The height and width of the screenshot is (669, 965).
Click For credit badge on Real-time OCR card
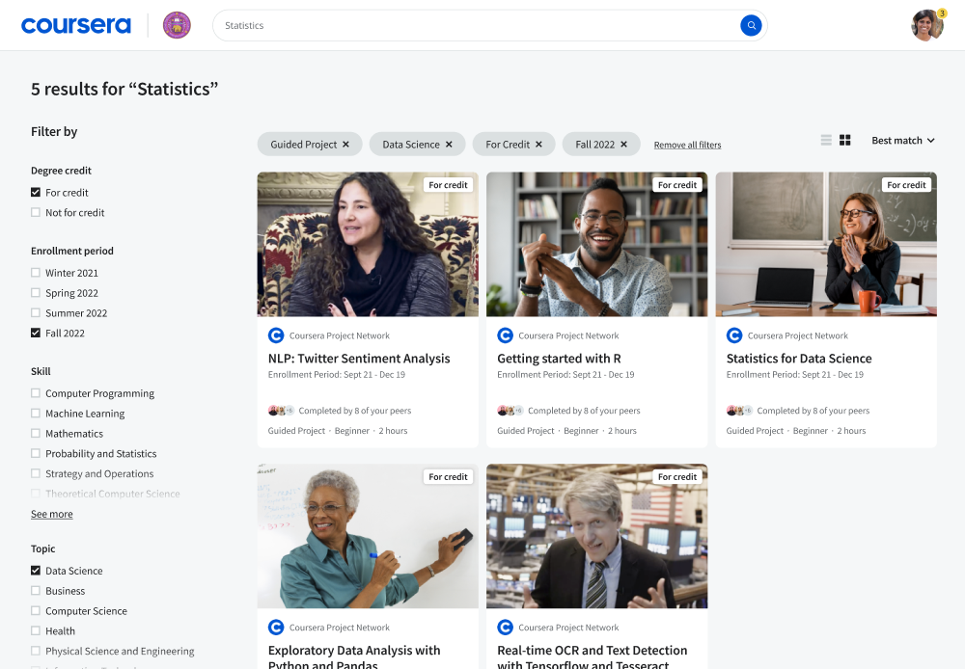677,476
